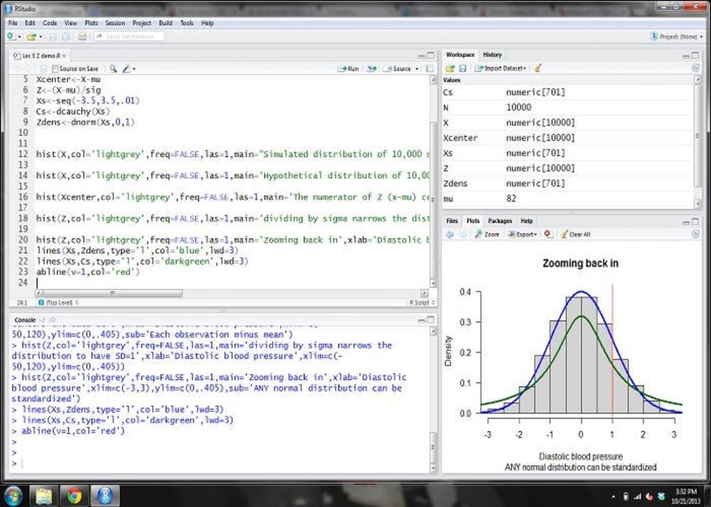Remove current plot with red X icon
The height and width of the screenshot is (507, 711).
[x=548, y=234]
